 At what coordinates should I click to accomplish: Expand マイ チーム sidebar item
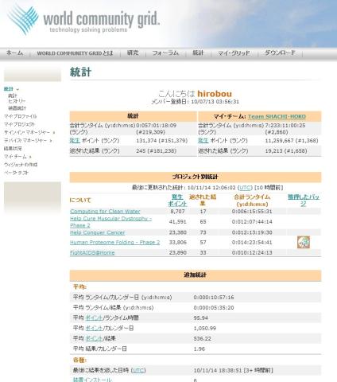(30, 157)
